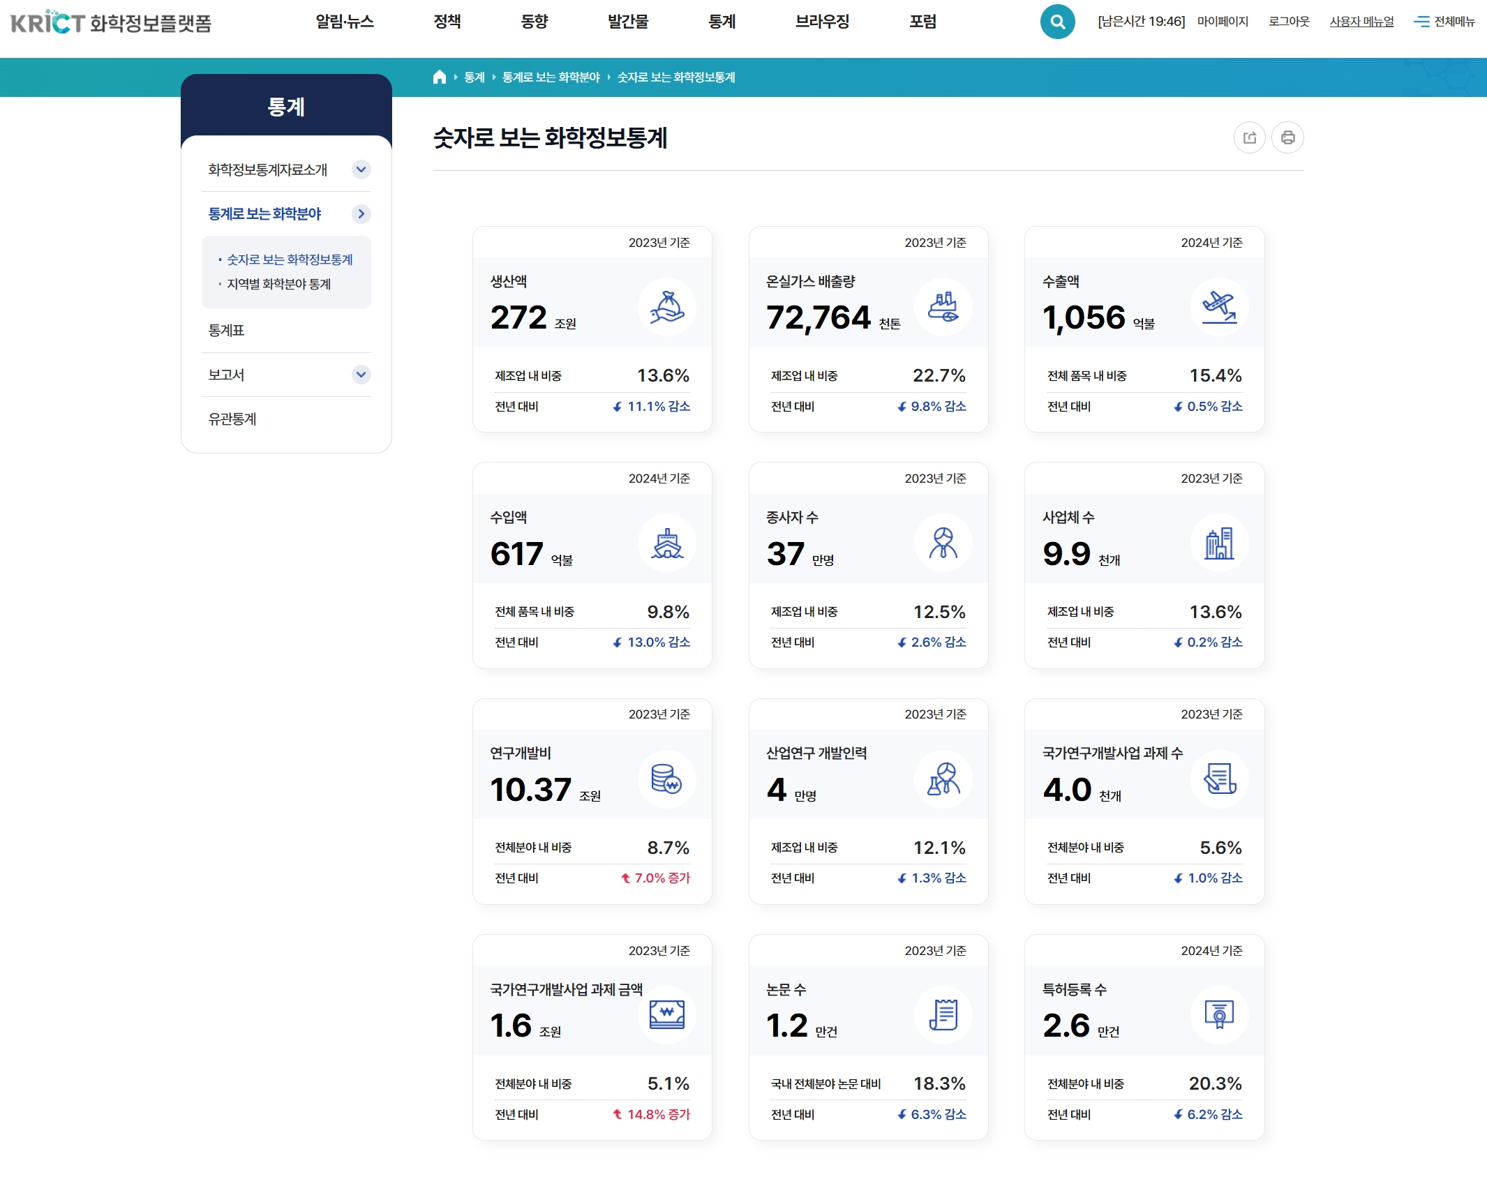The image size is (1487, 1179).
Task: Expand the 화학정보통계자료소개 sidebar section
Action: pyautogui.click(x=361, y=170)
